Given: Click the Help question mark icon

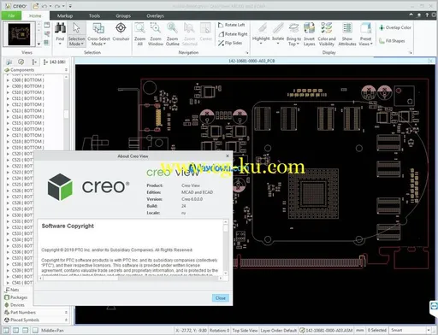Looking at the screenshot, I should click(427, 15).
